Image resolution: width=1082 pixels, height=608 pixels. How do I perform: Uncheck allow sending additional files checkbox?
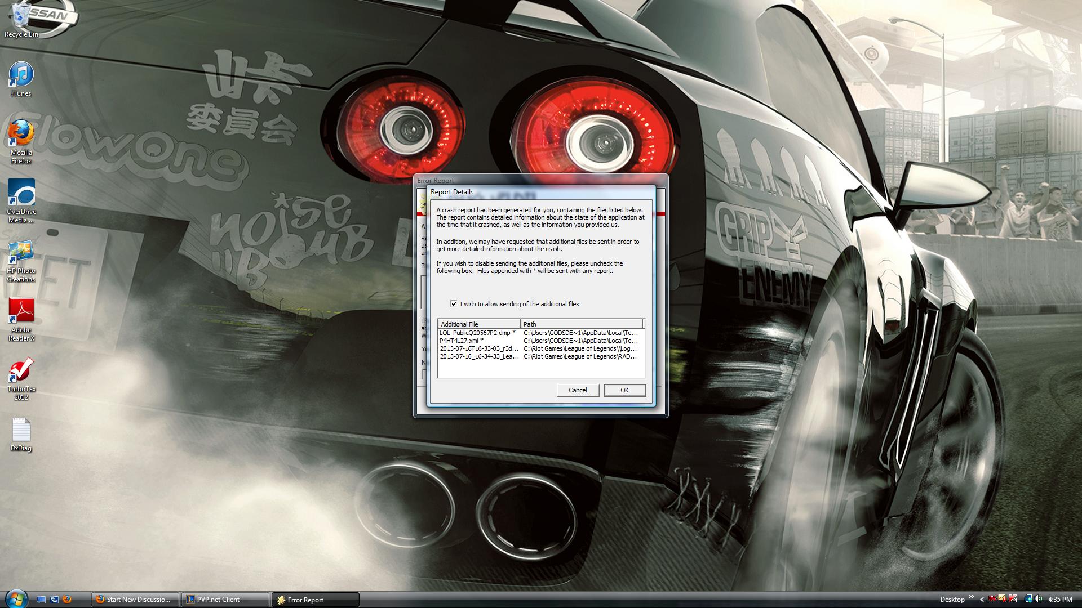[454, 303]
